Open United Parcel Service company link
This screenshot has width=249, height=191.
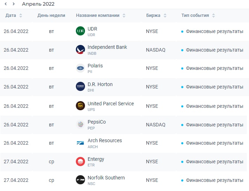[x=111, y=104]
